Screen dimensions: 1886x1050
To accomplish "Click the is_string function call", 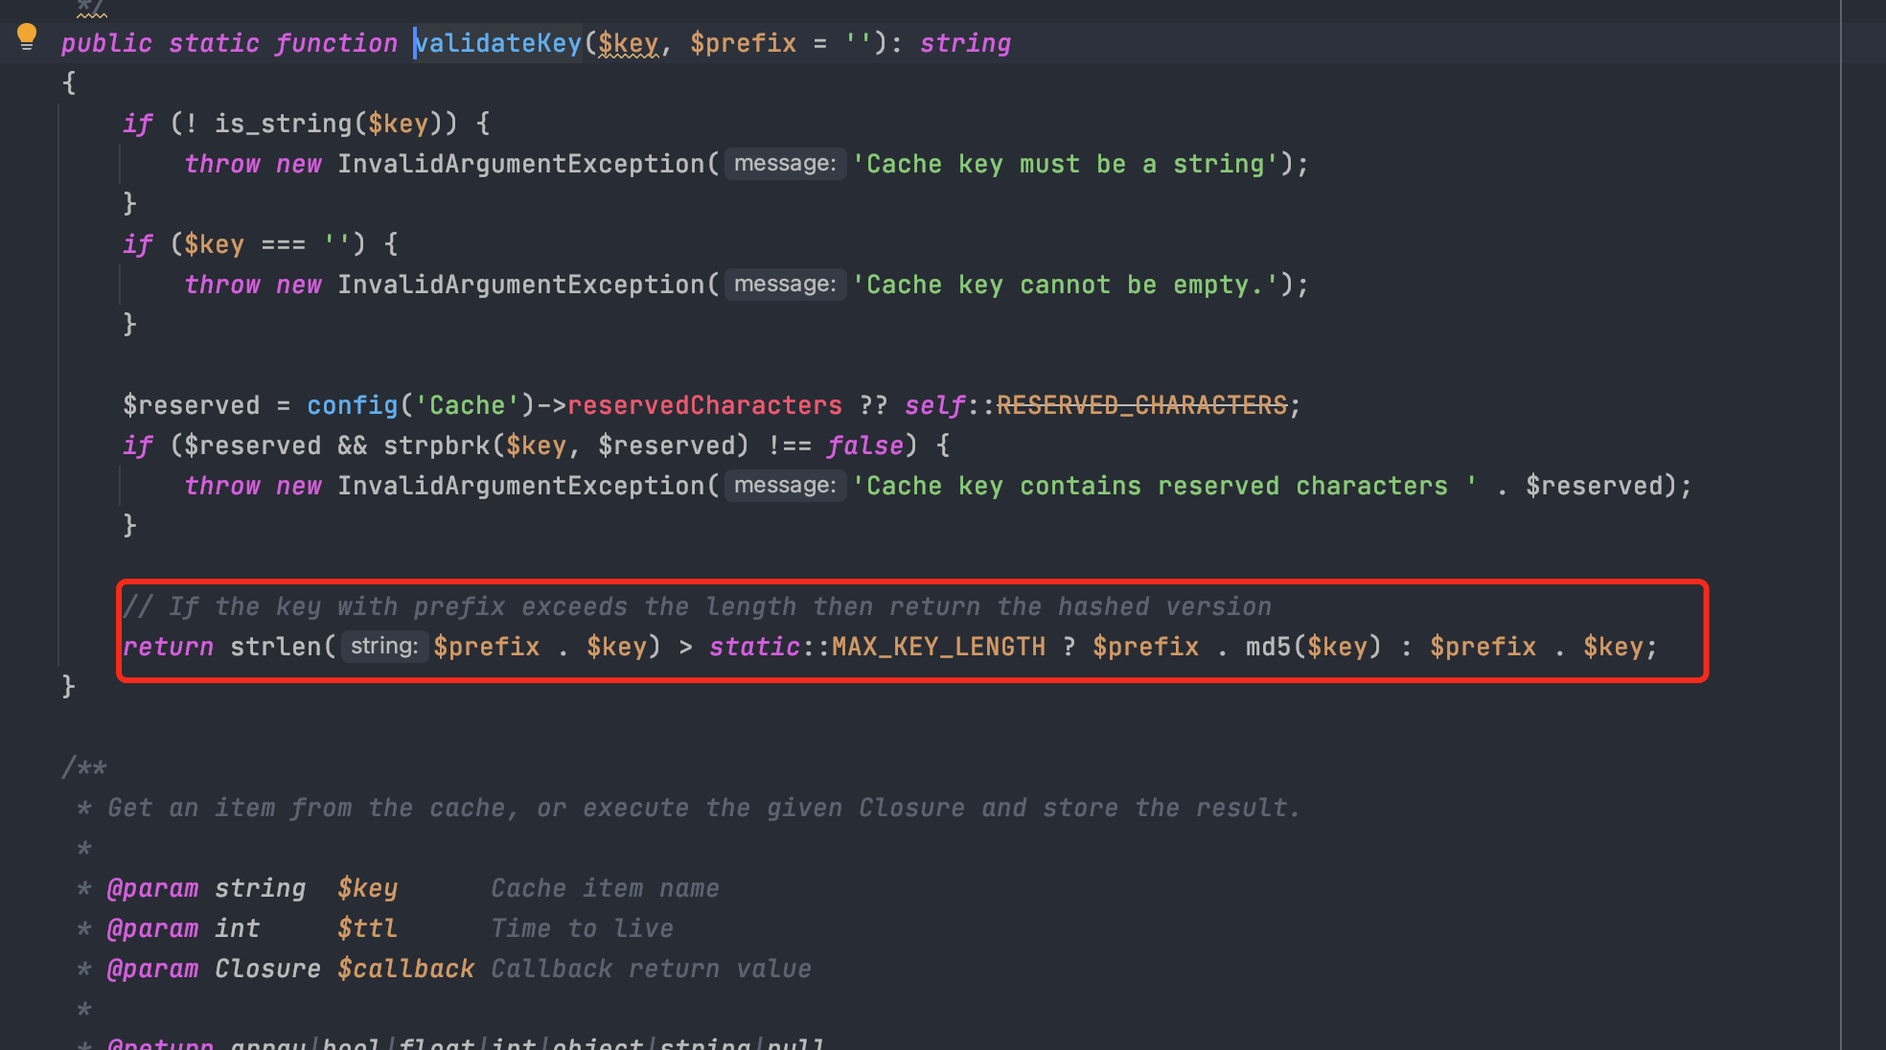I will [x=283, y=124].
